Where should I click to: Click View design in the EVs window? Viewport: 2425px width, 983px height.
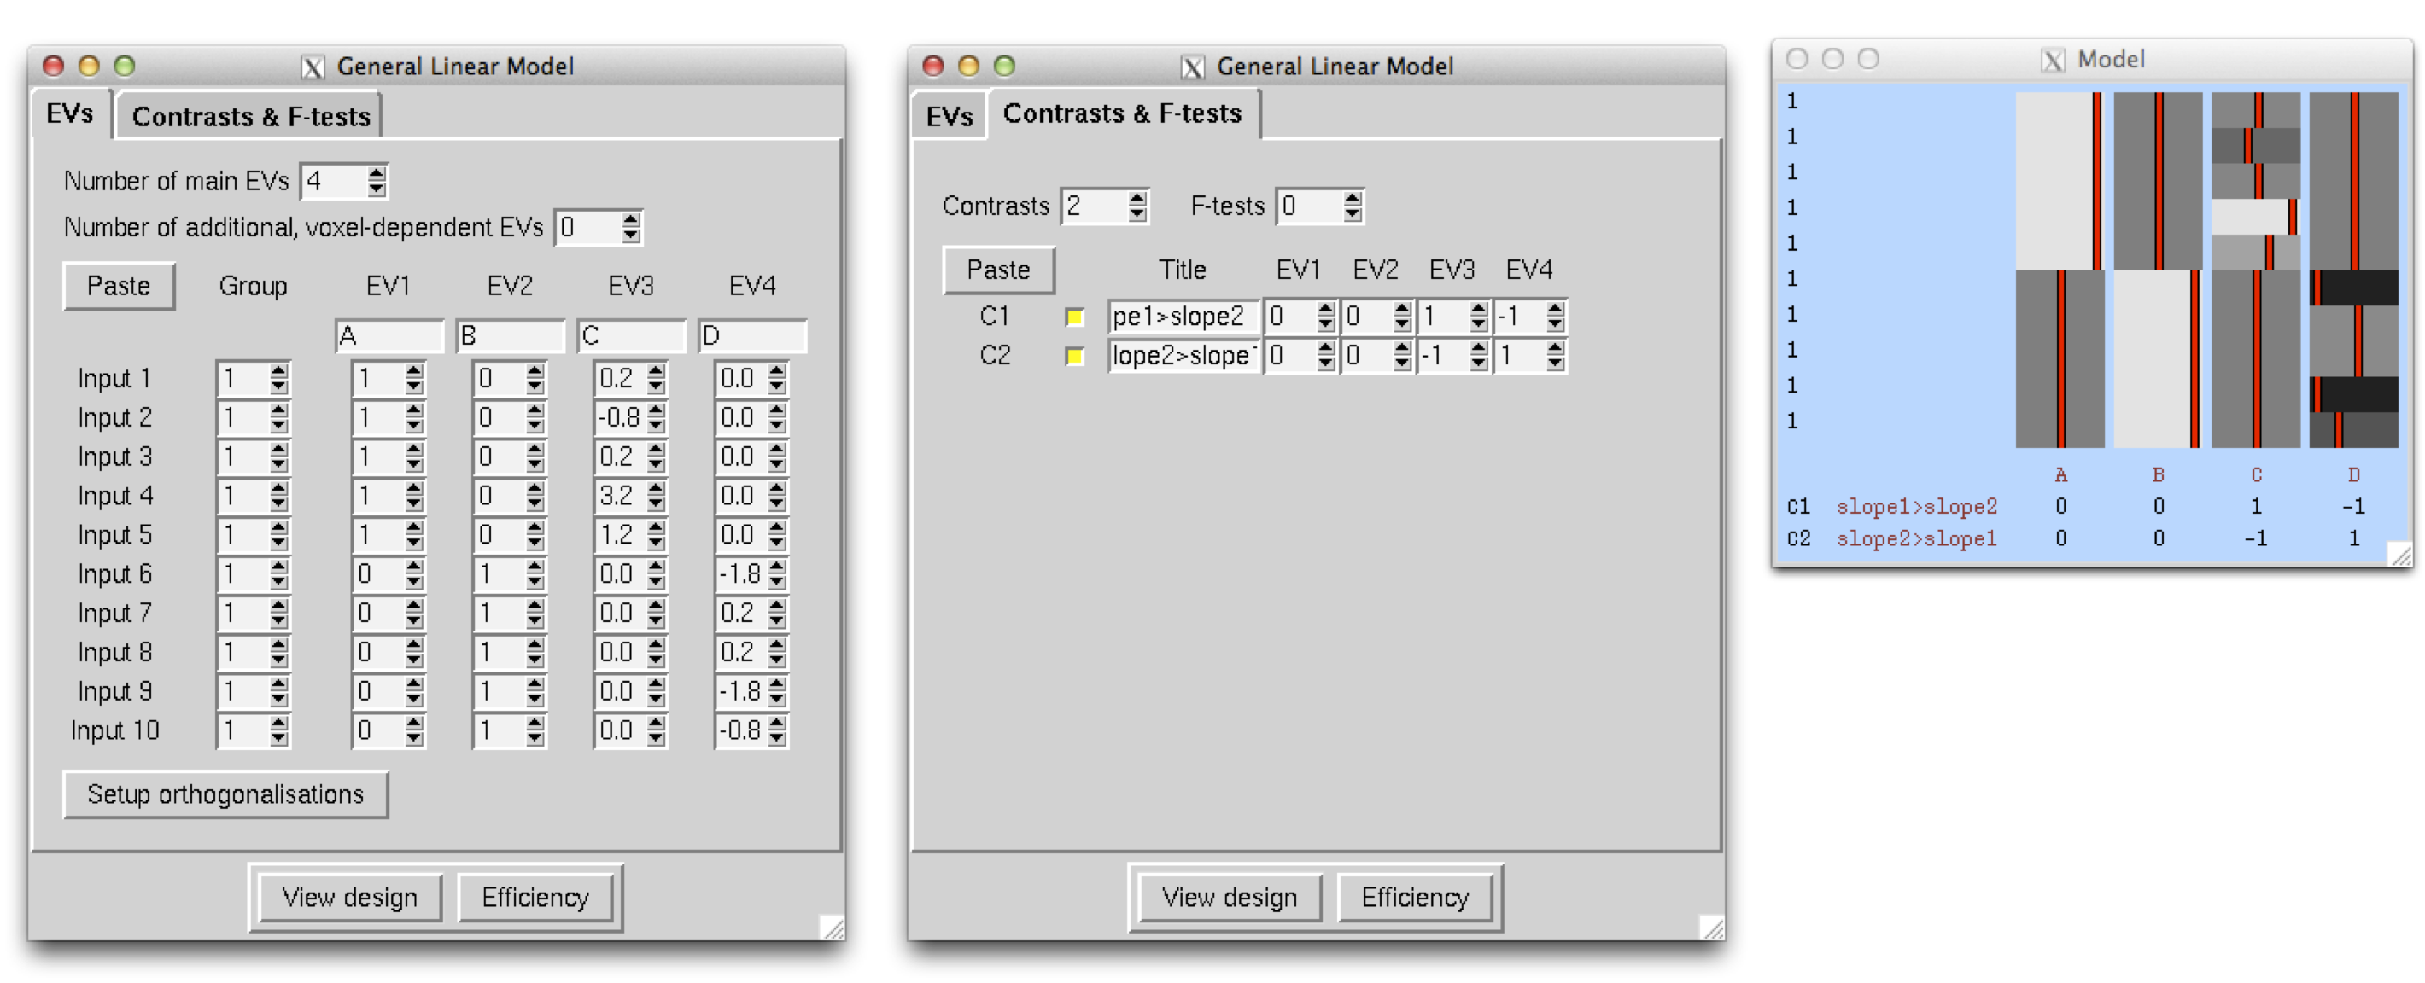point(348,898)
